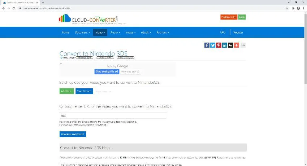The image size is (307, 166).
Task: Click the share count badge
Action: (x=243, y=45)
